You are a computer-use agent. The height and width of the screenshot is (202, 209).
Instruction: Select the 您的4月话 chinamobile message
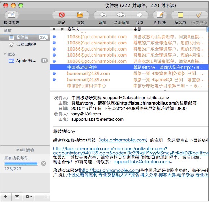tap(129, 55)
